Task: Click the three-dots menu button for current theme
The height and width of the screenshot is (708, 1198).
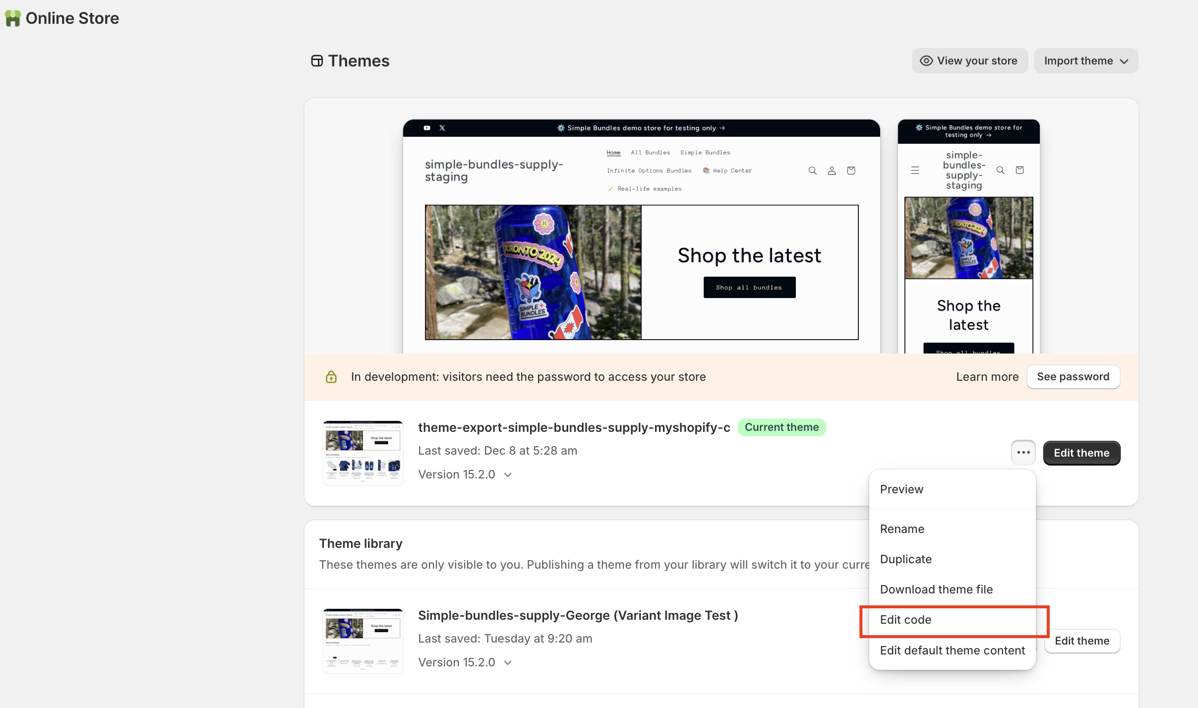Action: (1023, 452)
